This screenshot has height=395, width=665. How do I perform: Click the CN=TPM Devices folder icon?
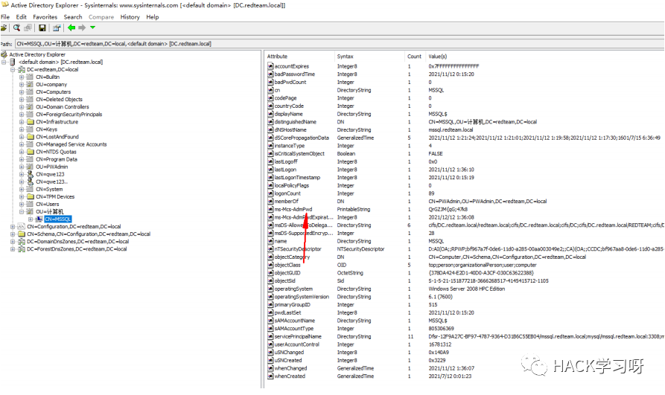(30, 196)
